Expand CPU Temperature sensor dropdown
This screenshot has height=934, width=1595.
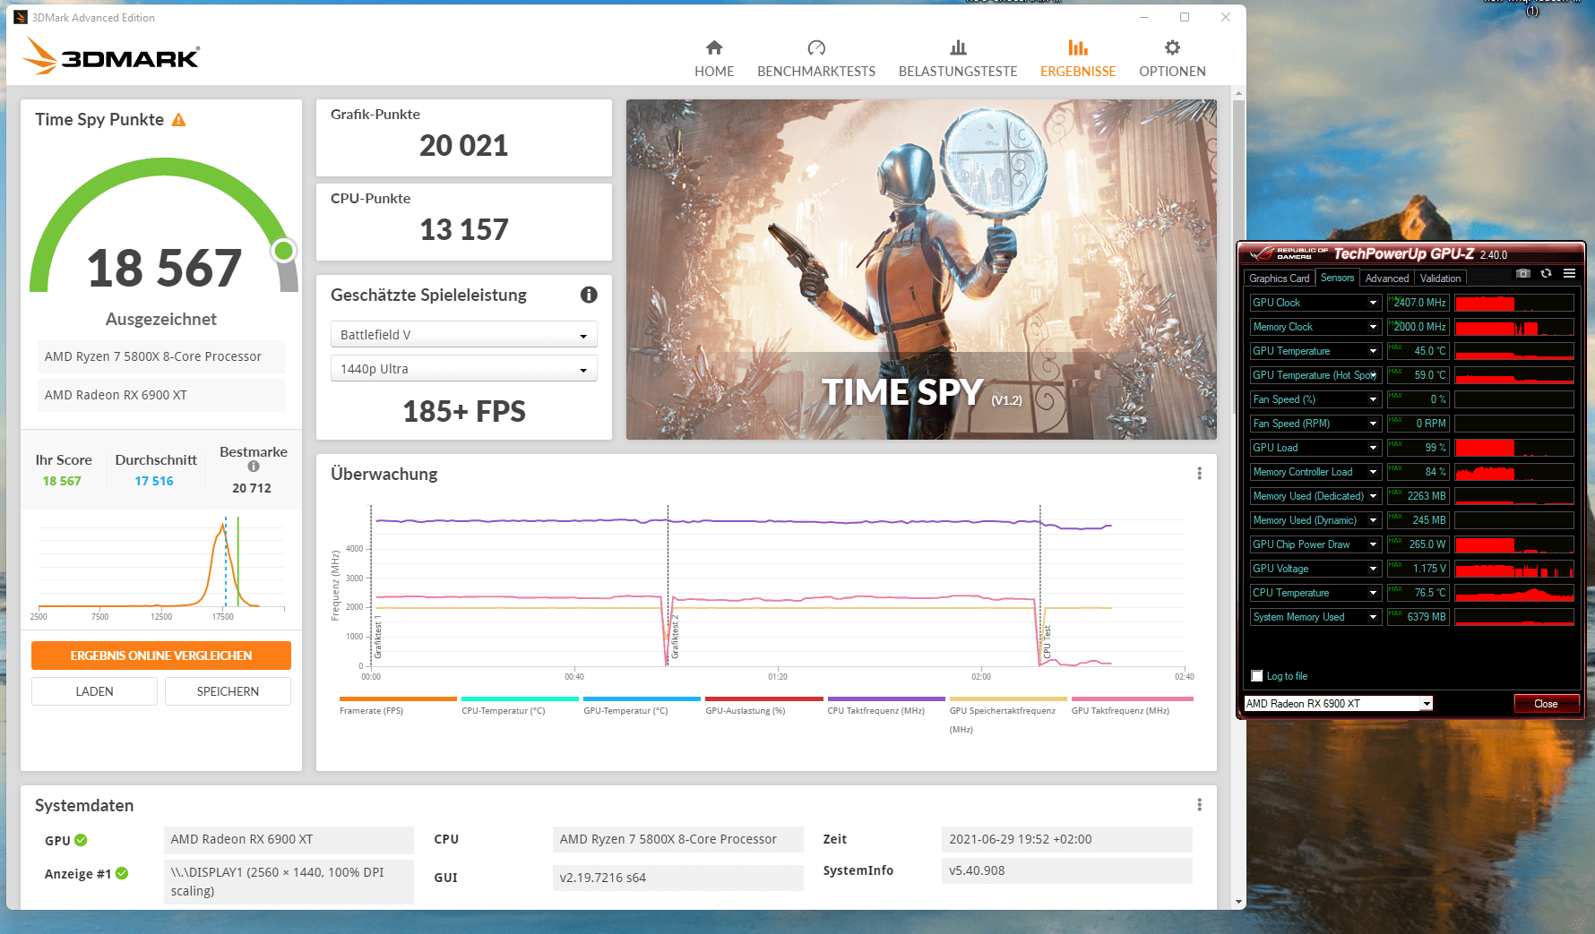click(1373, 593)
